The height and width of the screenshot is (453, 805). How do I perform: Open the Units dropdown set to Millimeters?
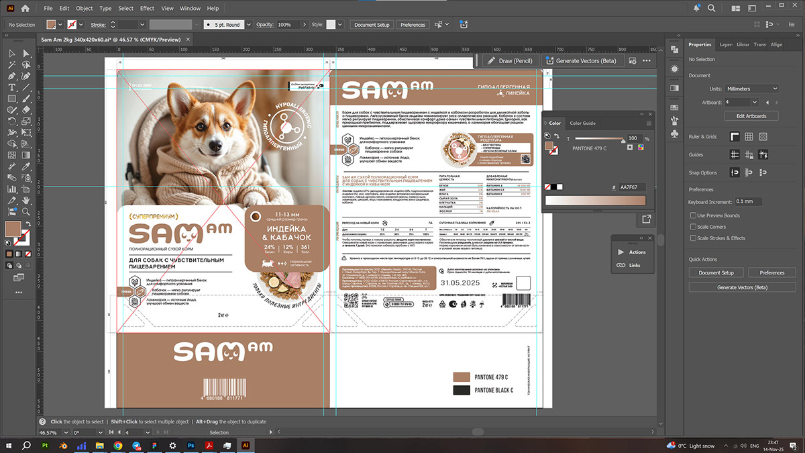pyautogui.click(x=751, y=88)
